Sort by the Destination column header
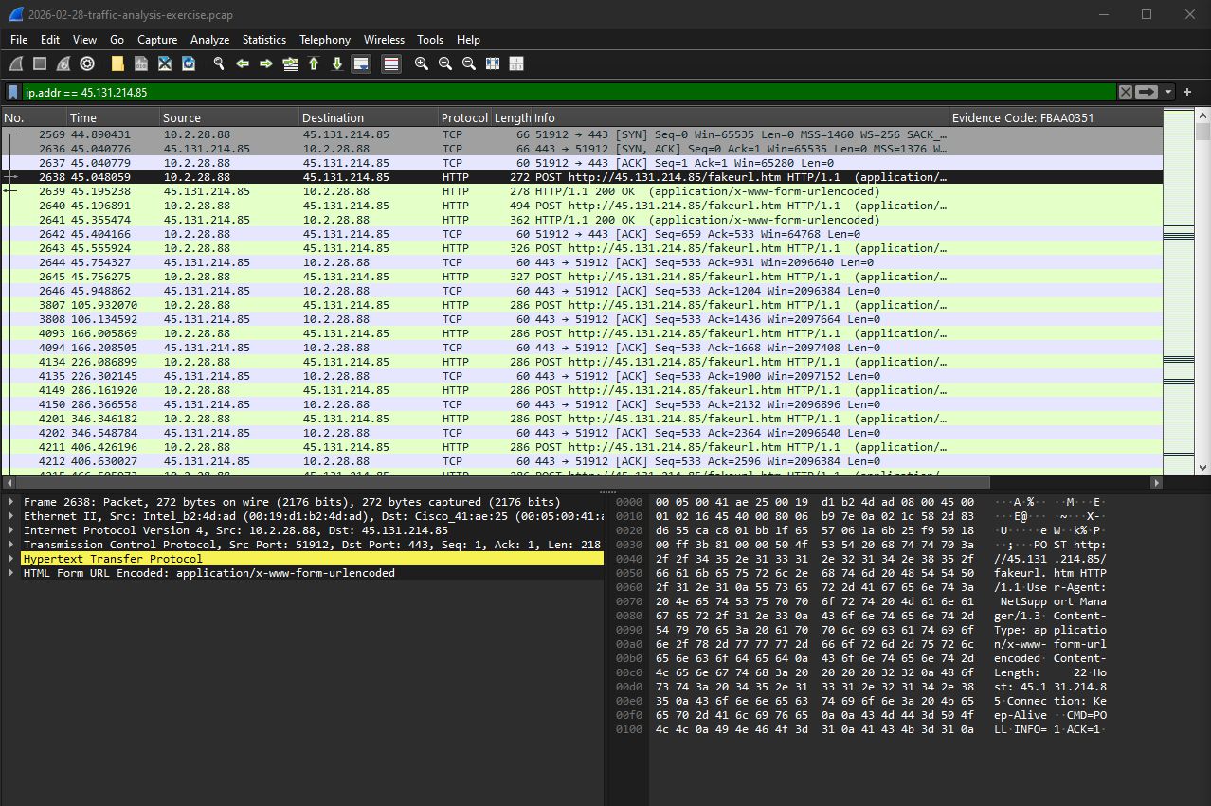Screen dimensions: 1211x806 (x=369, y=117)
